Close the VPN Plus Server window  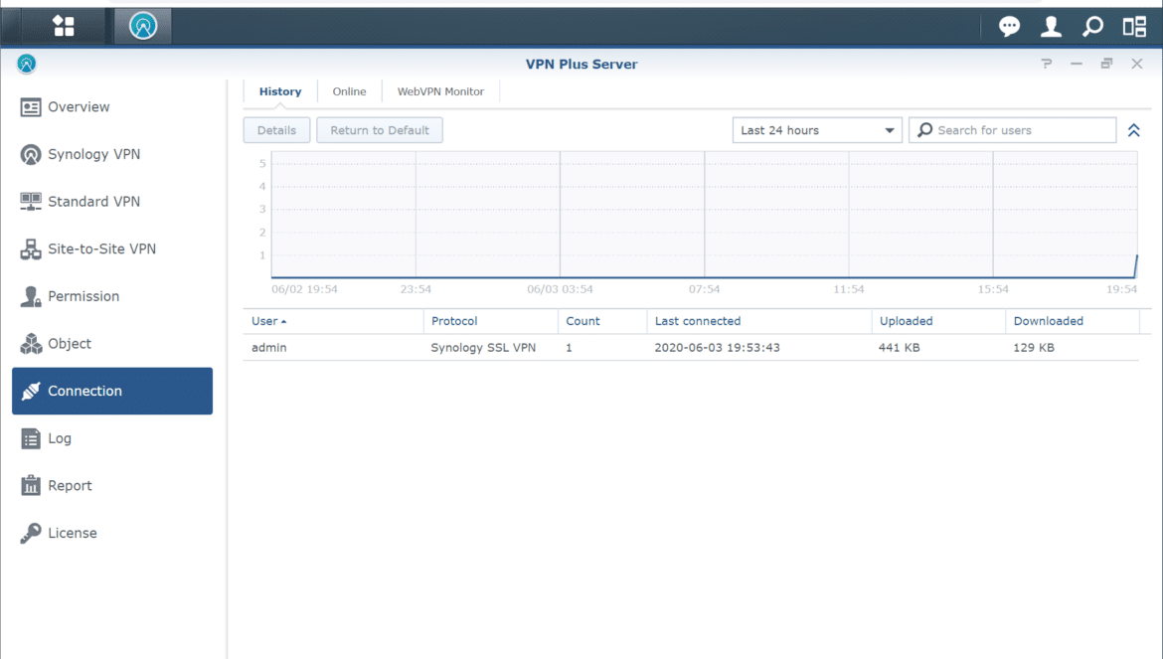[1137, 64]
